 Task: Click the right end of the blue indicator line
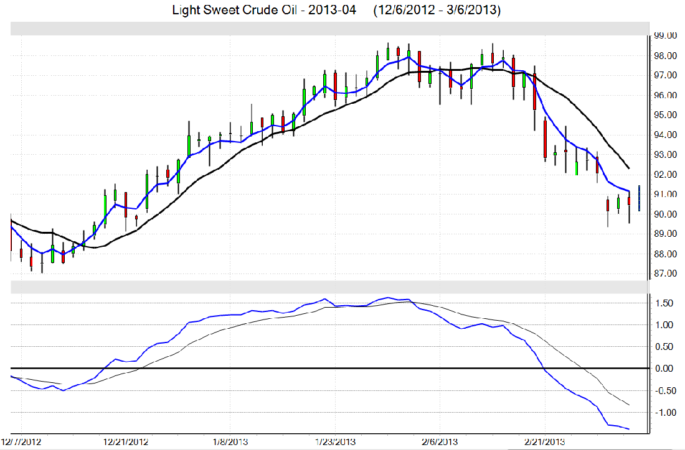[x=628, y=429]
